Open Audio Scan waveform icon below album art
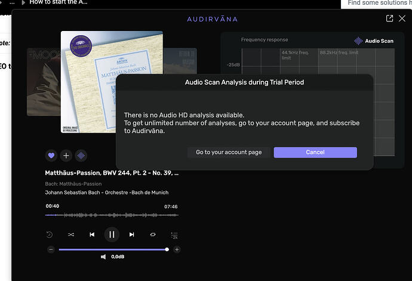 click(81, 156)
